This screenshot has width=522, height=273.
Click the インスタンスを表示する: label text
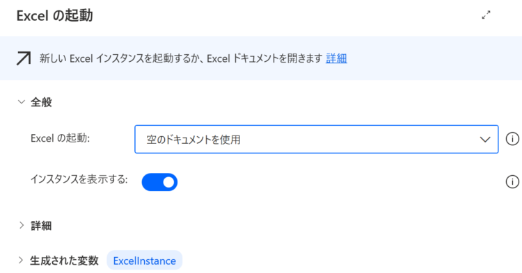[x=79, y=179]
